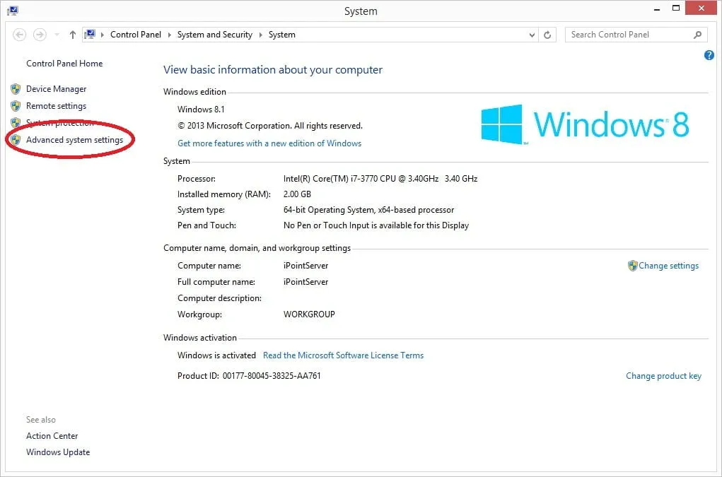Open the address bar history dropdown

pyautogui.click(x=532, y=35)
